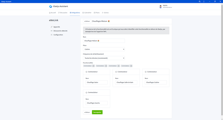Click power icon on second Commutateur tag
This screenshot has height=120, width=223.
coord(106,66)
